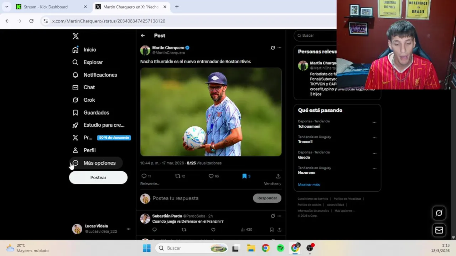Viewport: 456px width, 256px height.
Task: Share Sebastián Pardo comment
Action: [279, 230]
